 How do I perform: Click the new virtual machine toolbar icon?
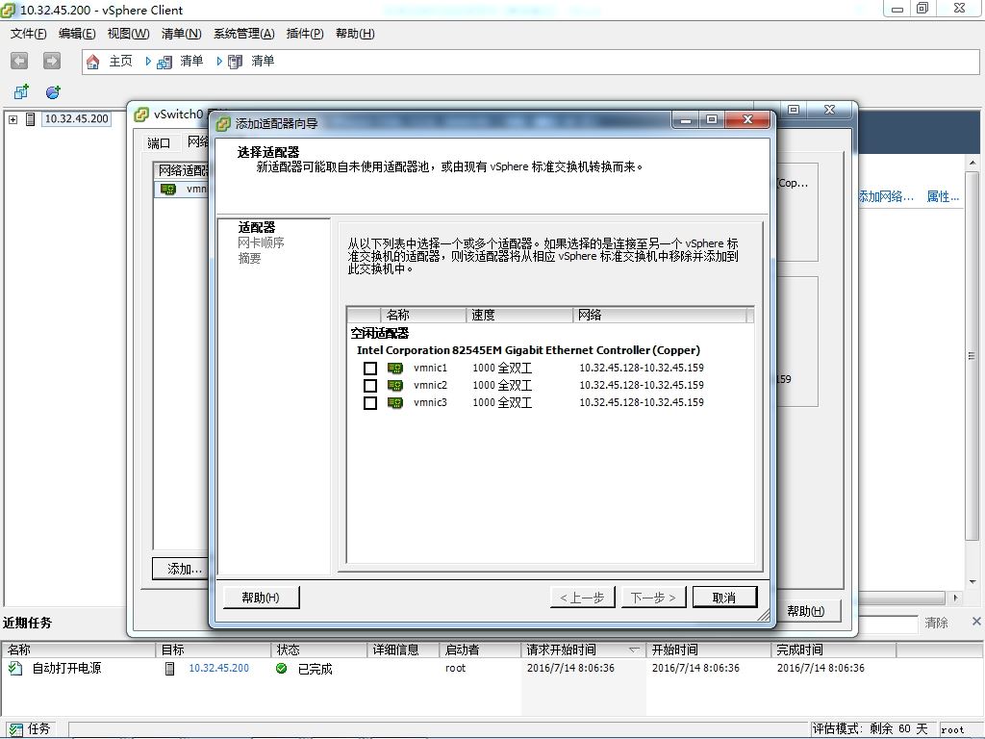click(21, 92)
